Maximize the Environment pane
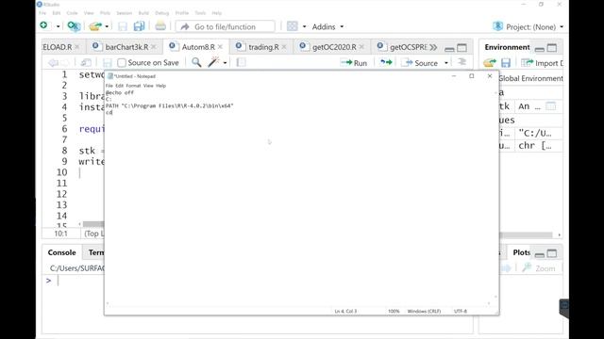Screen dimensions: 604x339 [x=552, y=48]
